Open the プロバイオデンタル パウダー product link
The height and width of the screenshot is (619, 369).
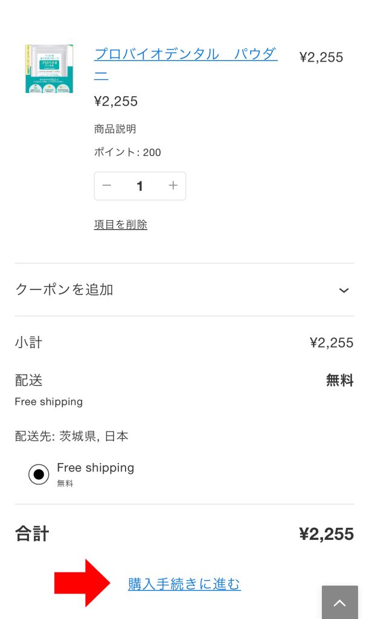click(185, 54)
